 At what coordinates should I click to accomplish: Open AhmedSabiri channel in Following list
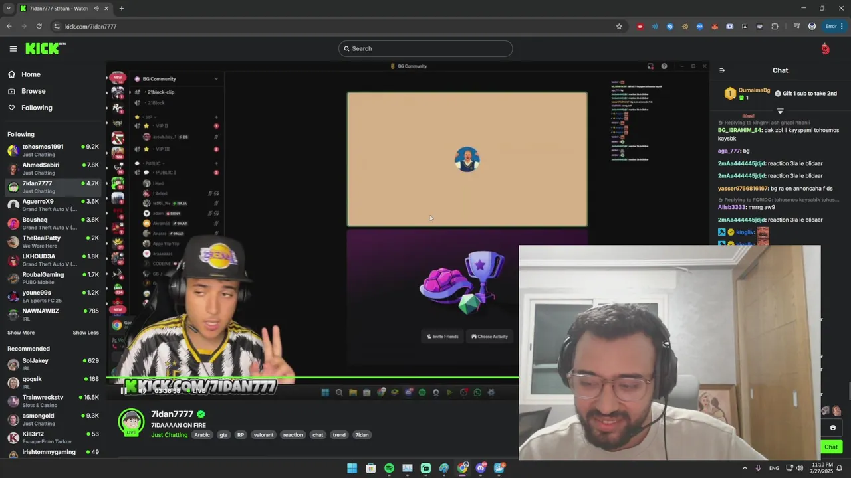pyautogui.click(x=53, y=169)
